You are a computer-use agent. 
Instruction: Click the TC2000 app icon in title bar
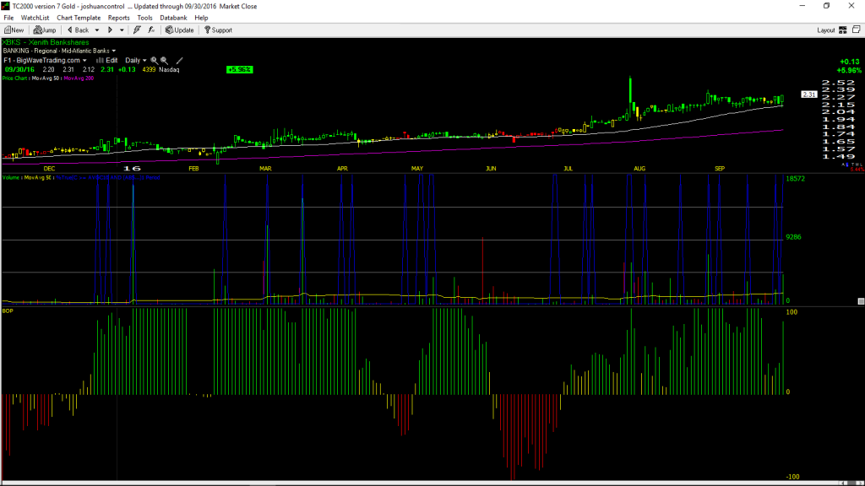pos(6,6)
